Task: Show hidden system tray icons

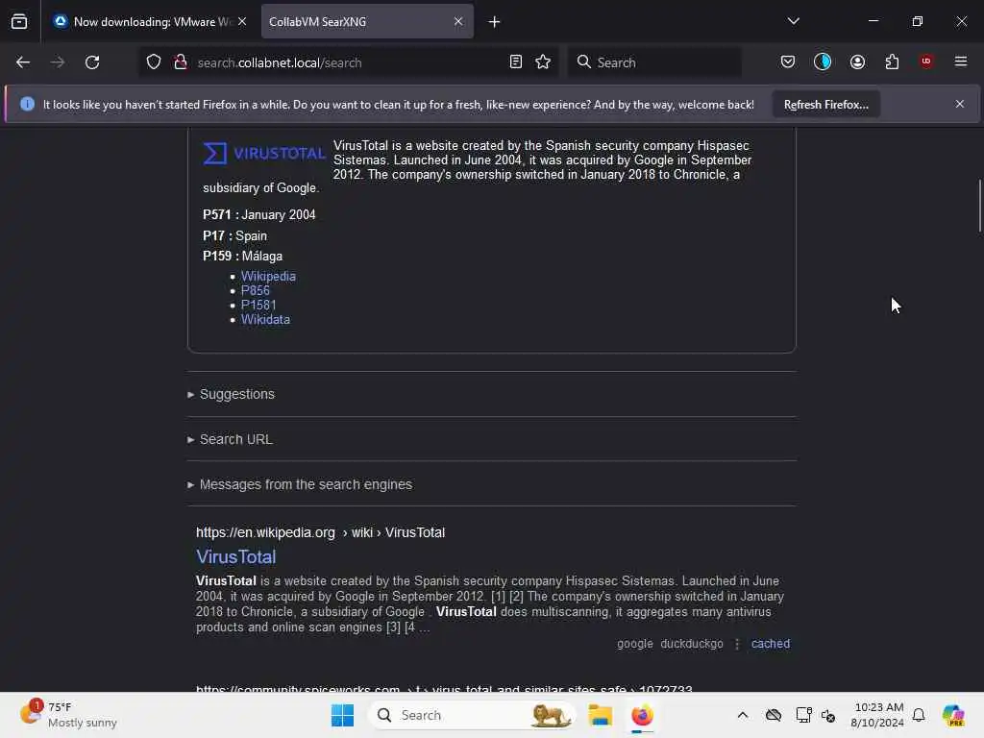Action: point(743,715)
